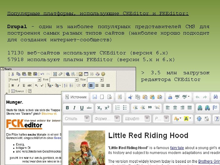The height and width of the screenshot is (165, 220).
Task: Toggle center alignment in CKEditor toolbar
Action: click(175, 108)
